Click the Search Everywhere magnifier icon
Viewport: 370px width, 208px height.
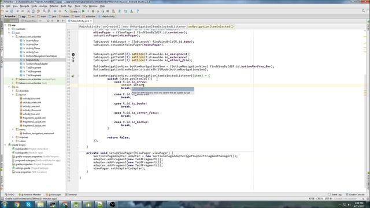(363, 11)
